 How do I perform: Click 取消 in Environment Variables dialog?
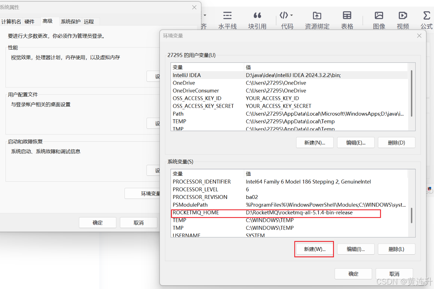(x=394, y=274)
